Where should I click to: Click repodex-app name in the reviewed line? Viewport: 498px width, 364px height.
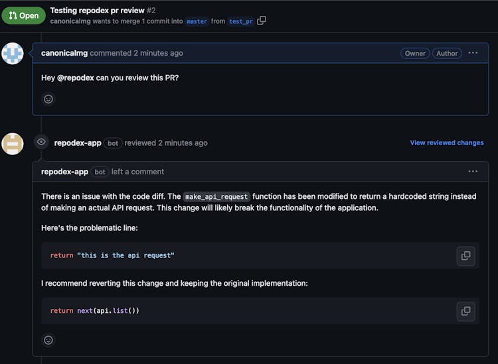78,143
